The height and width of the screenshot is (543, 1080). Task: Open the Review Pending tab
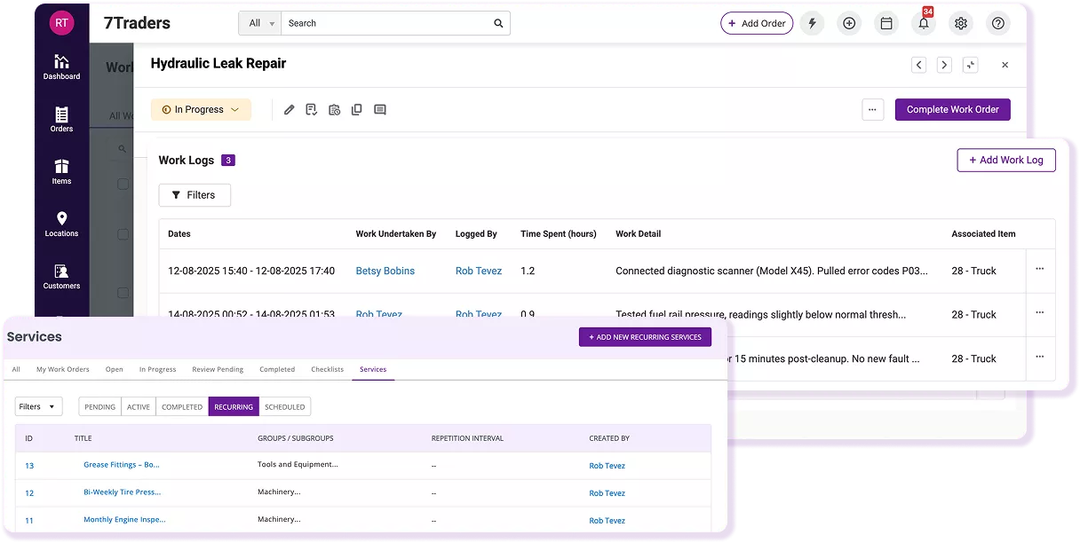(218, 369)
